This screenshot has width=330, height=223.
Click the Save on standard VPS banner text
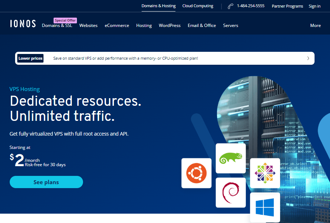tap(126, 58)
